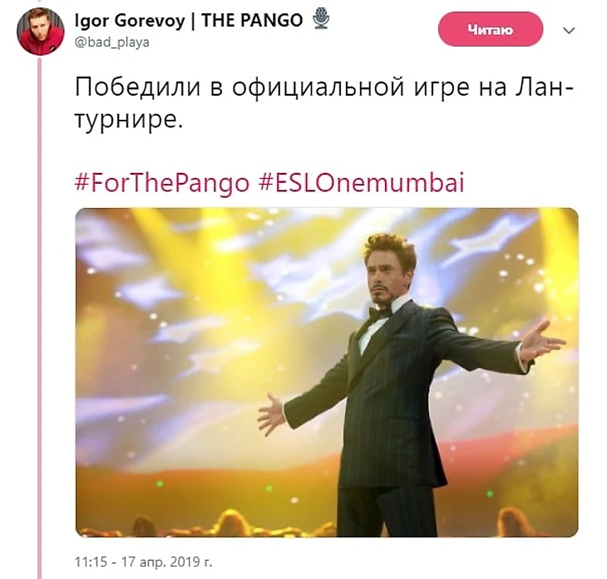Viewport: 607px width, 579px height.
Task: Click the display name Igor Gorevoy
Action: point(130,21)
